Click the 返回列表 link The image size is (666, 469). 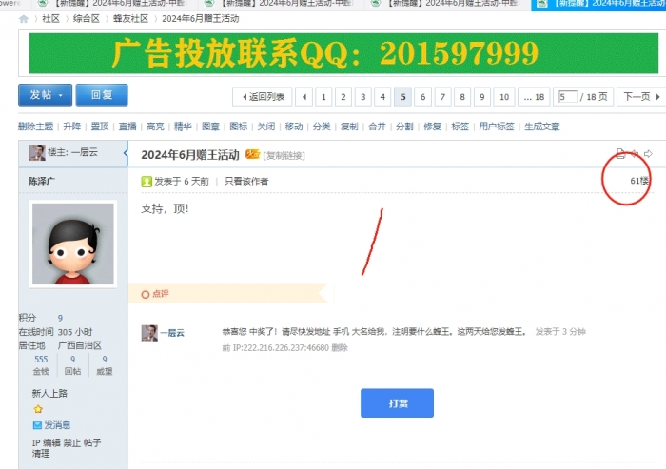pyautogui.click(x=263, y=96)
